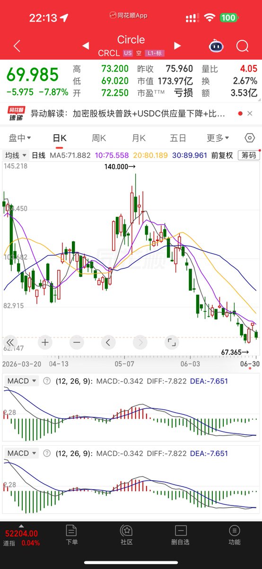262x569 pixels.
Task: Tap second MACD DEA:-7.651 value
Action: pos(209,453)
